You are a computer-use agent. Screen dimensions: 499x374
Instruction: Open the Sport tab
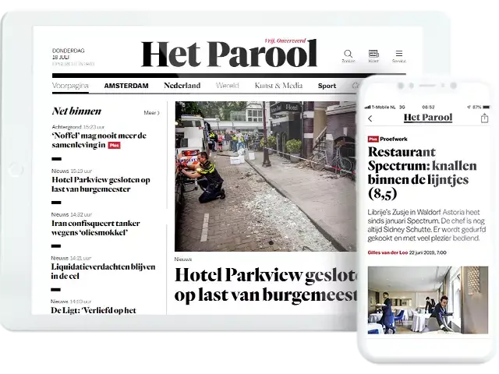327,86
